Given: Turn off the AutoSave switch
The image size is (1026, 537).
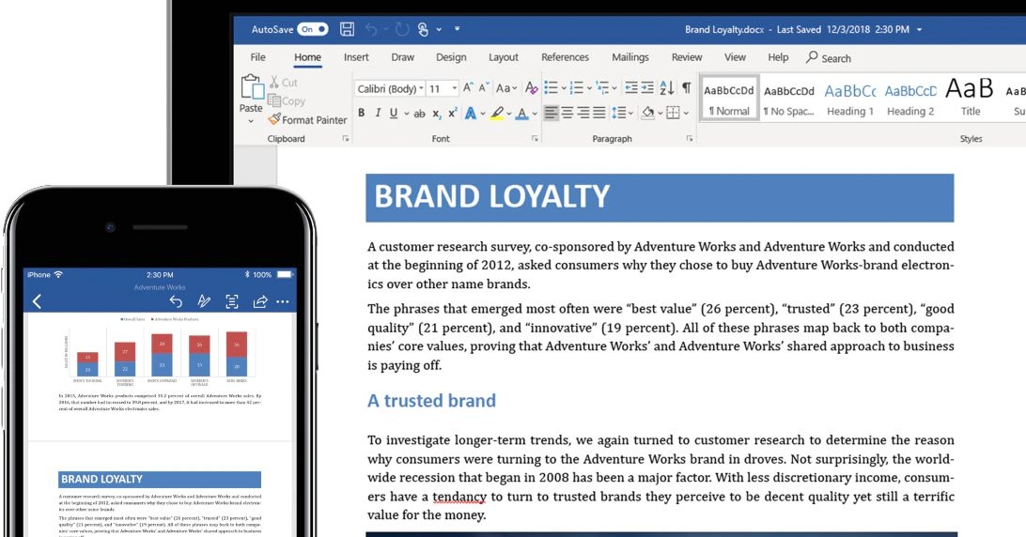Looking at the screenshot, I should coord(312,29).
